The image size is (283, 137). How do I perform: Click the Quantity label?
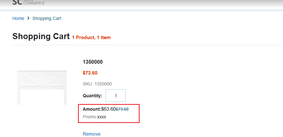pos(92,96)
